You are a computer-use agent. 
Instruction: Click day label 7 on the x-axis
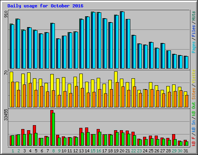click(48, 151)
